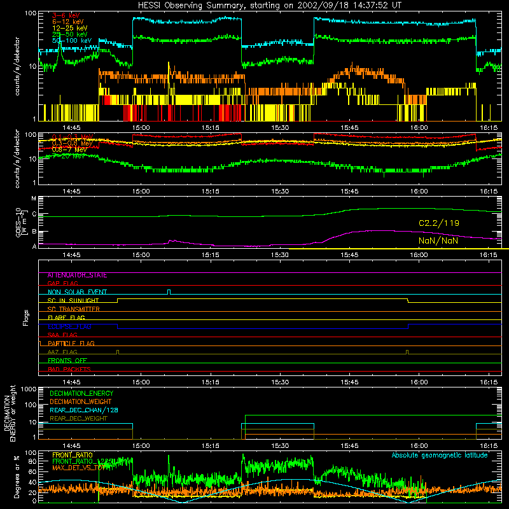Click the REAR_DEC_WEIGHT legend label
Screen dimensions: 509x509
tap(78, 419)
